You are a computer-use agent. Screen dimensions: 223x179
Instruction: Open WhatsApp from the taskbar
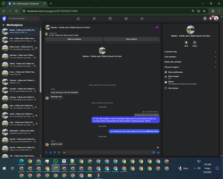coord(55,161)
